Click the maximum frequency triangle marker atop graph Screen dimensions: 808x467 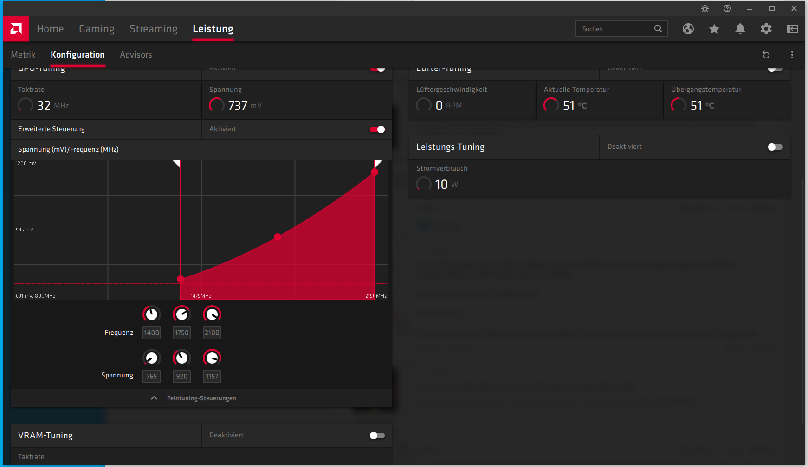(378, 164)
